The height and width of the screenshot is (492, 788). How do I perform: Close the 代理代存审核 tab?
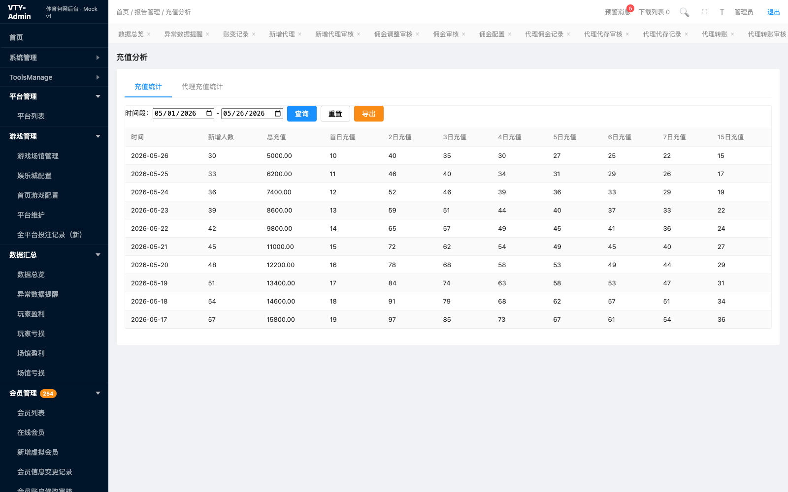point(627,34)
